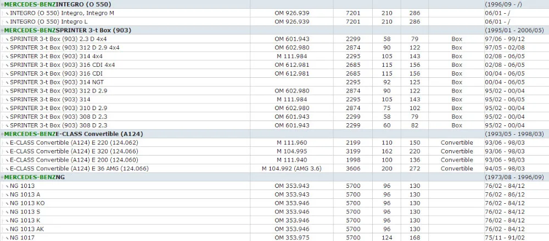Open the MERCEDES-BENZ E-CLASS Convertible heading
549x241 pixels.
pos(74,134)
